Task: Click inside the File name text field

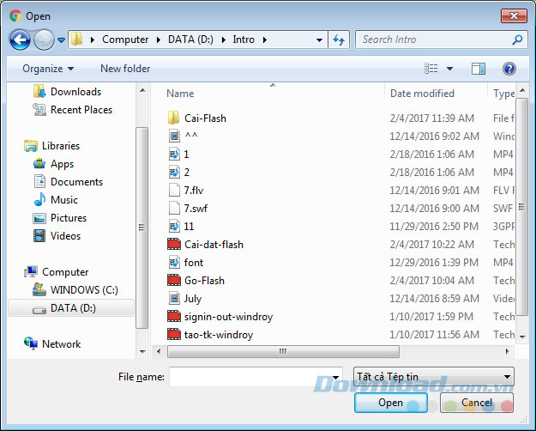Action: (x=249, y=377)
